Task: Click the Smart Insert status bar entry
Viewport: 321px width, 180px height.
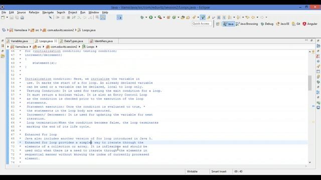Action: [219, 171]
